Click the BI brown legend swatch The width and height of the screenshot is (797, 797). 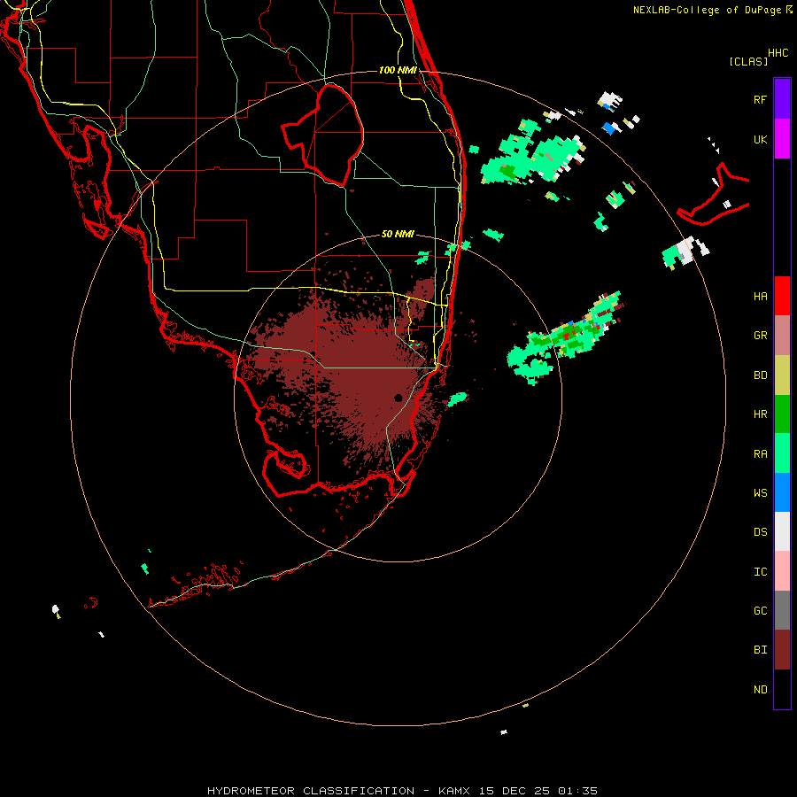782,650
